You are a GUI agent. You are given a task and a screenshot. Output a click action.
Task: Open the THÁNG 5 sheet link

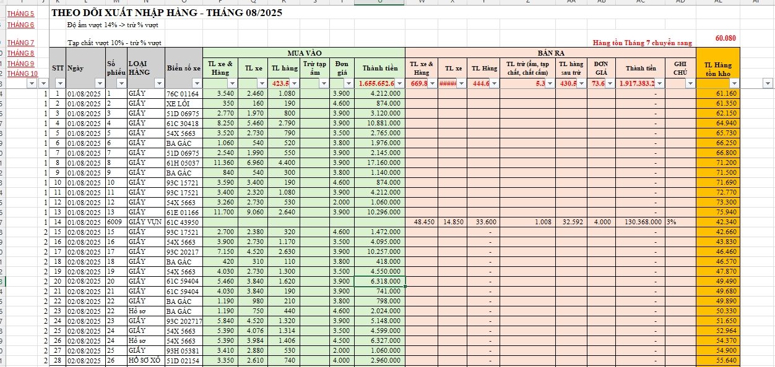coord(21,13)
